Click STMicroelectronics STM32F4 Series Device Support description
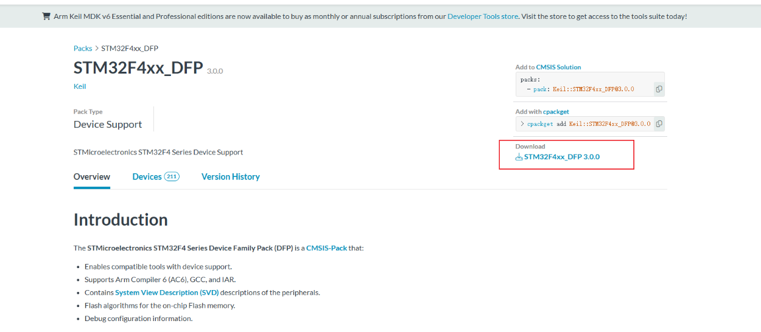 158,152
